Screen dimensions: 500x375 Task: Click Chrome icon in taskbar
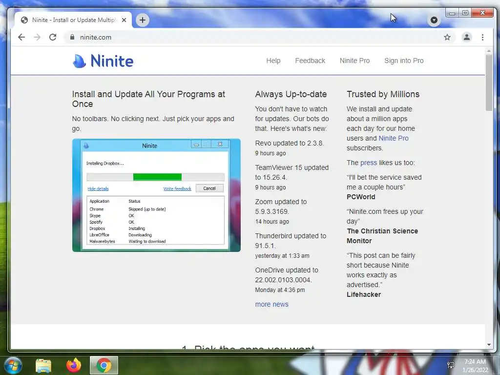click(x=104, y=365)
